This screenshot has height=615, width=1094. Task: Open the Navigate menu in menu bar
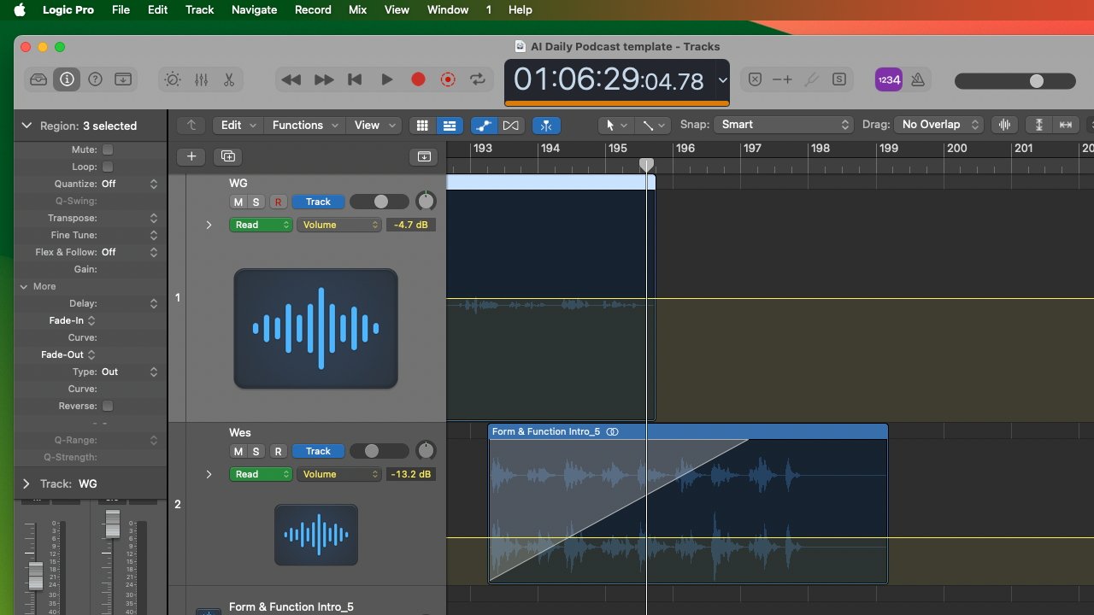click(x=254, y=9)
